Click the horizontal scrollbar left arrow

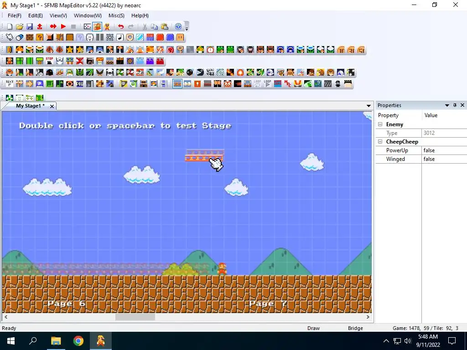[x=5, y=317]
